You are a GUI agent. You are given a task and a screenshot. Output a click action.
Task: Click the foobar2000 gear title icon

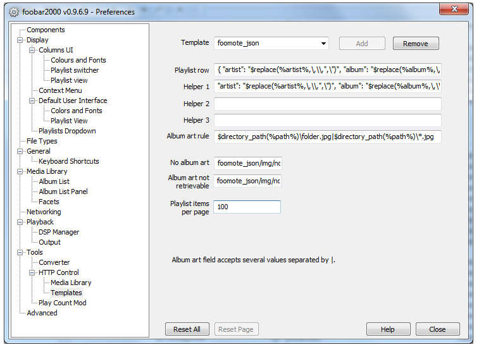[14, 12]
